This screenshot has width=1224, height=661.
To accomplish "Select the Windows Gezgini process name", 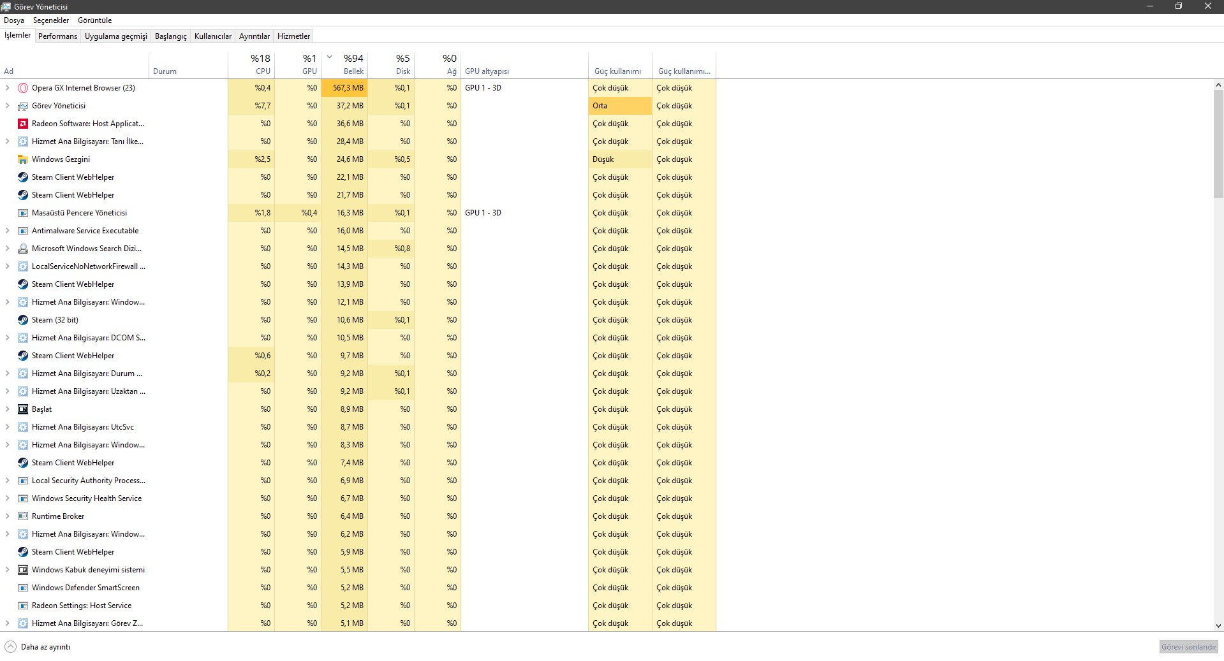I will [x=61, y=159].
